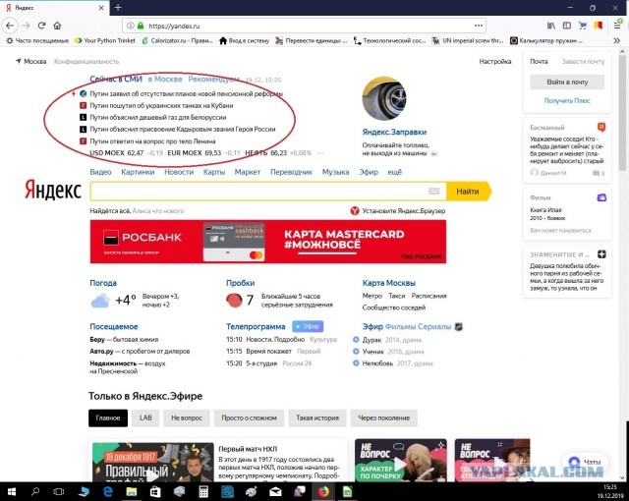The image size is (629, 501).
Task: Open the Firefox home icon
Action: click(x=57, y=26)
